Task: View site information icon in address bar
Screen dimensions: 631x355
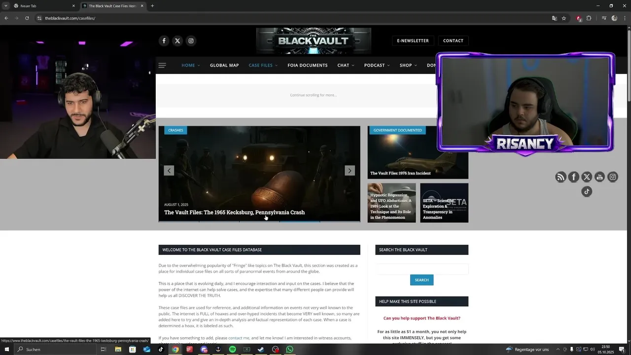Action: point(39,18)
